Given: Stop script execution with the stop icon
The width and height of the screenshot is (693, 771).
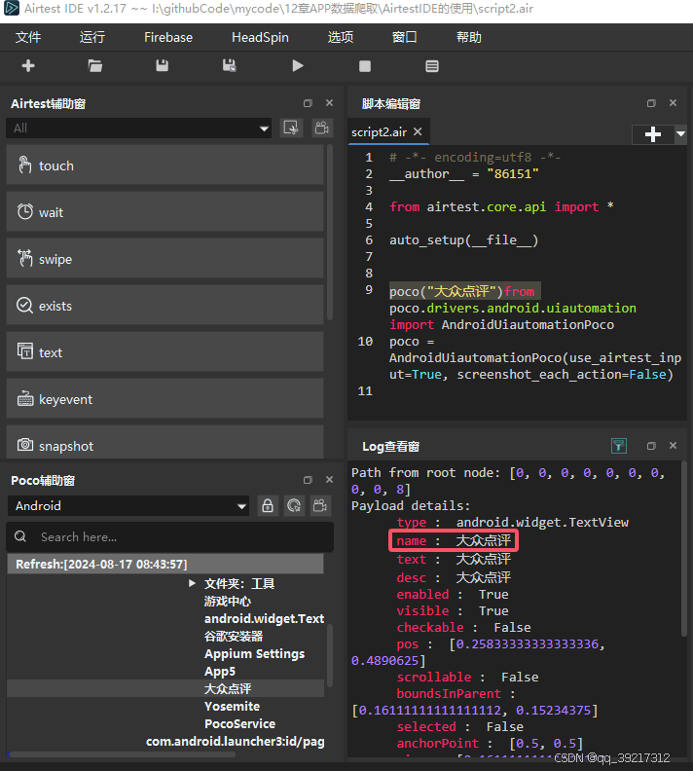Looking at the screenshot, I should tap(365, 66).
